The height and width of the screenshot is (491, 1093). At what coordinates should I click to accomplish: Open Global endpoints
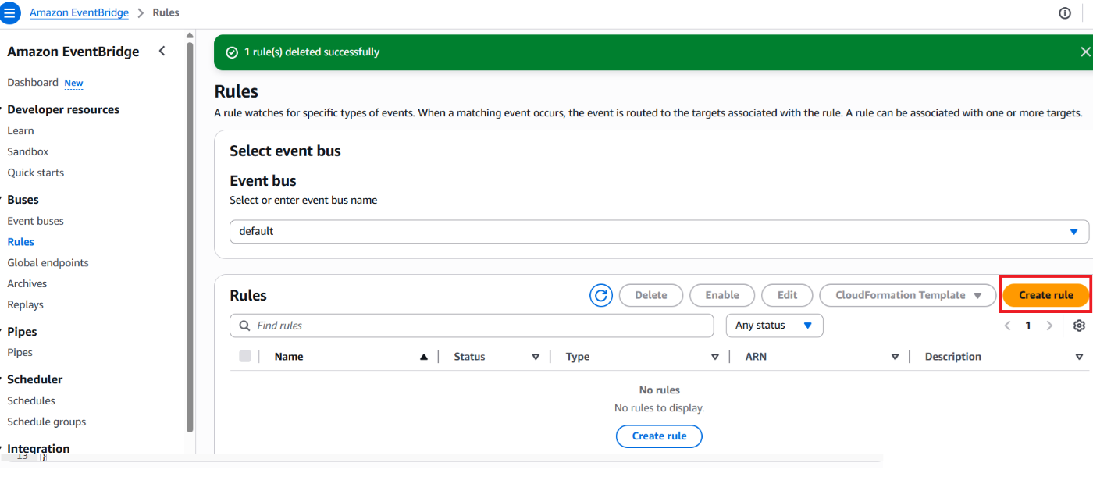coord(48,263)
